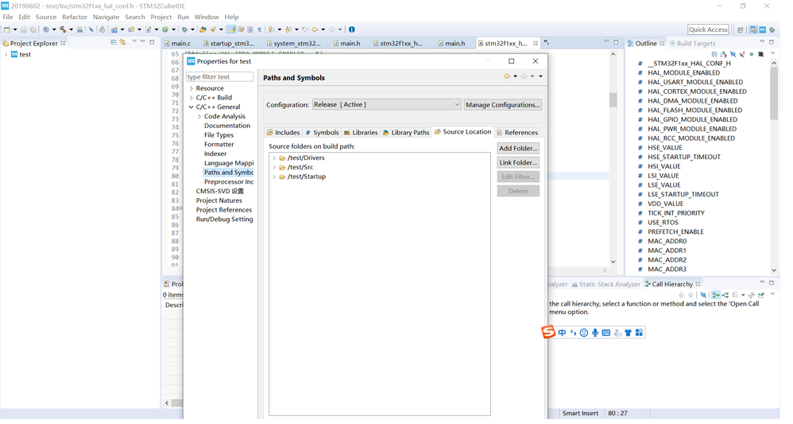The image size is (793, 424).
Task: Click Sogou input method S logo
Action: [548, 332]
